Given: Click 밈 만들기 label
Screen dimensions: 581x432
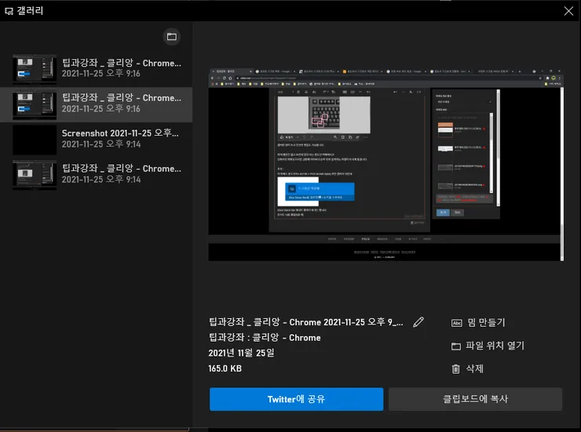Looking at the screenshot, I should [486, 323].
